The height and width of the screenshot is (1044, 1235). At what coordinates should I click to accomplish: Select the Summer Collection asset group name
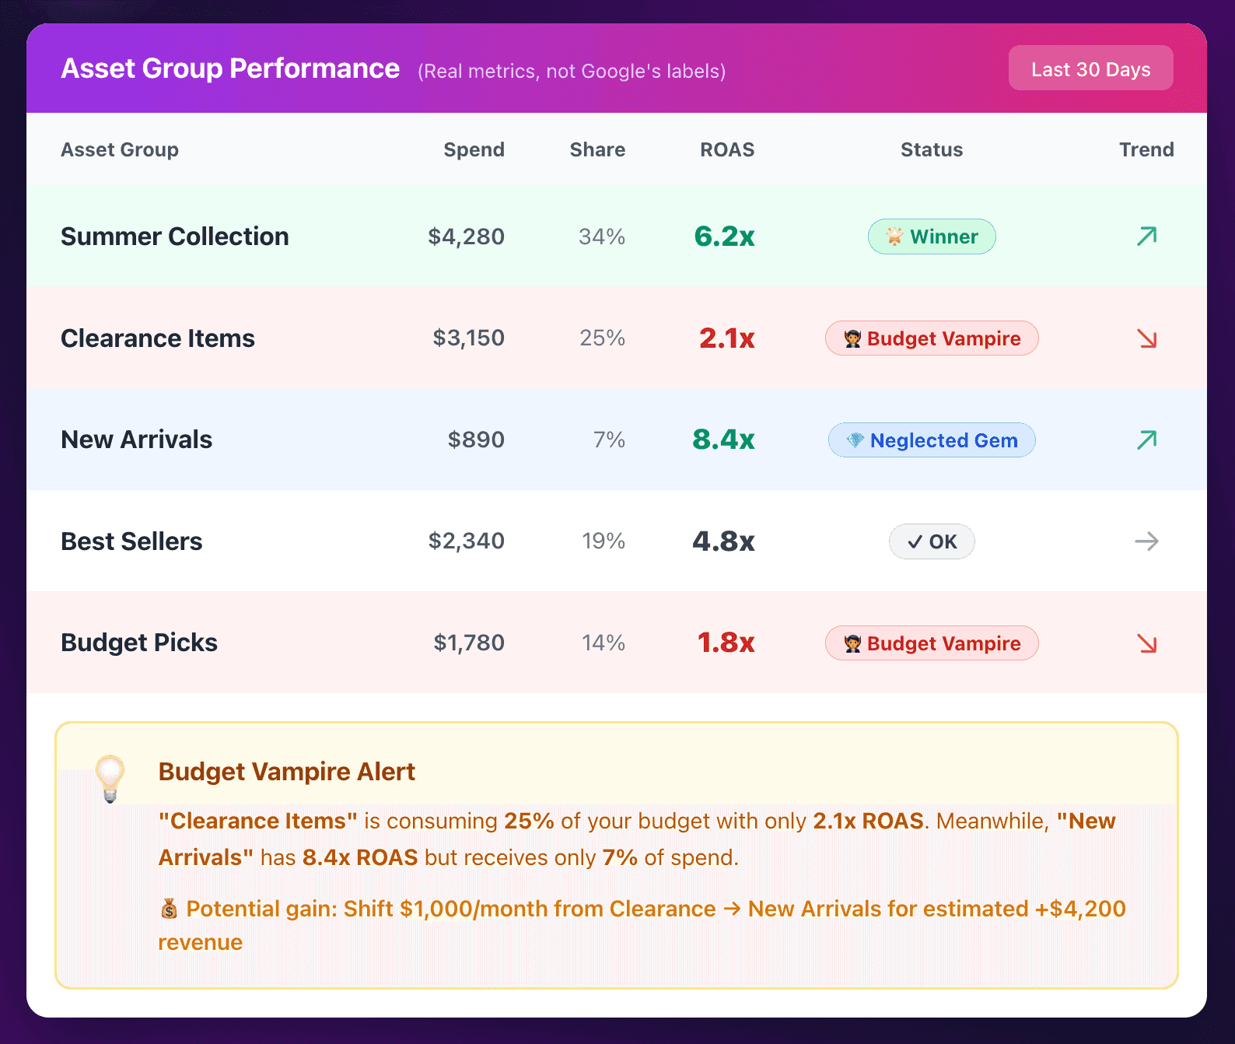point(175,236)
